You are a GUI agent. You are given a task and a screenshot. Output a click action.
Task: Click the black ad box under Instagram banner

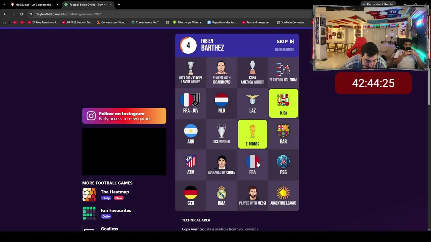[124, 152]
